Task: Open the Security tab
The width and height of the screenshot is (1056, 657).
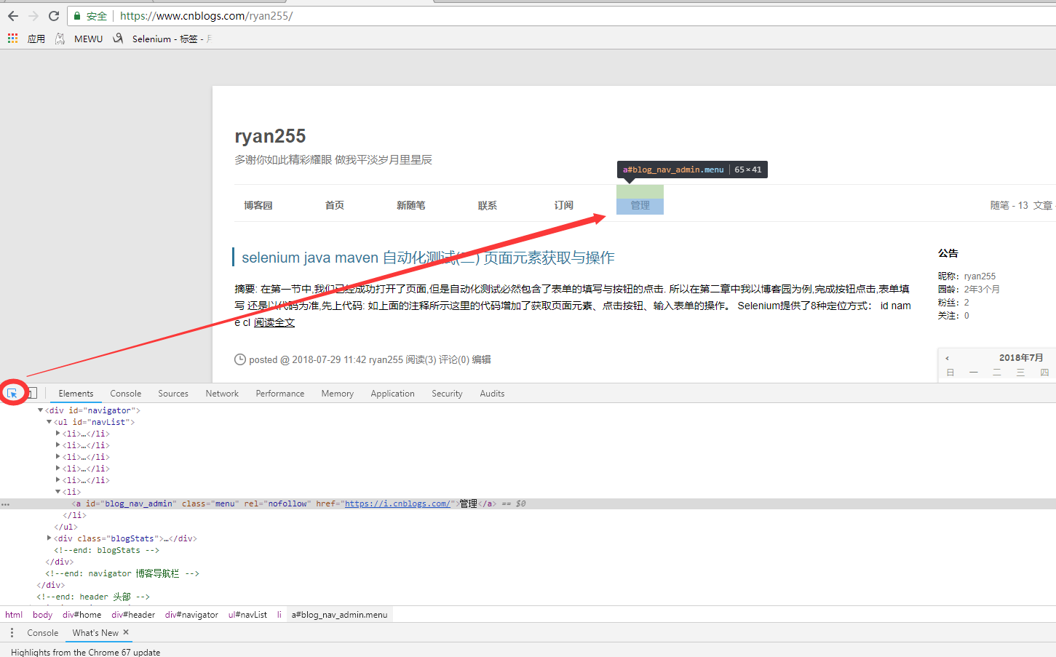Action: 447,394
